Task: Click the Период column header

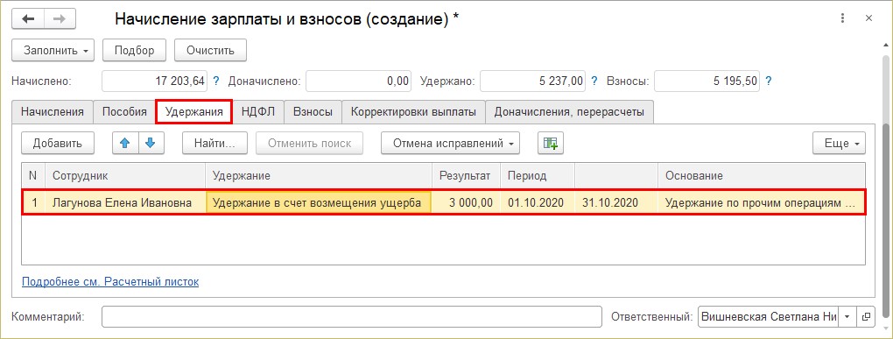Action: click(x=538, y=175)
